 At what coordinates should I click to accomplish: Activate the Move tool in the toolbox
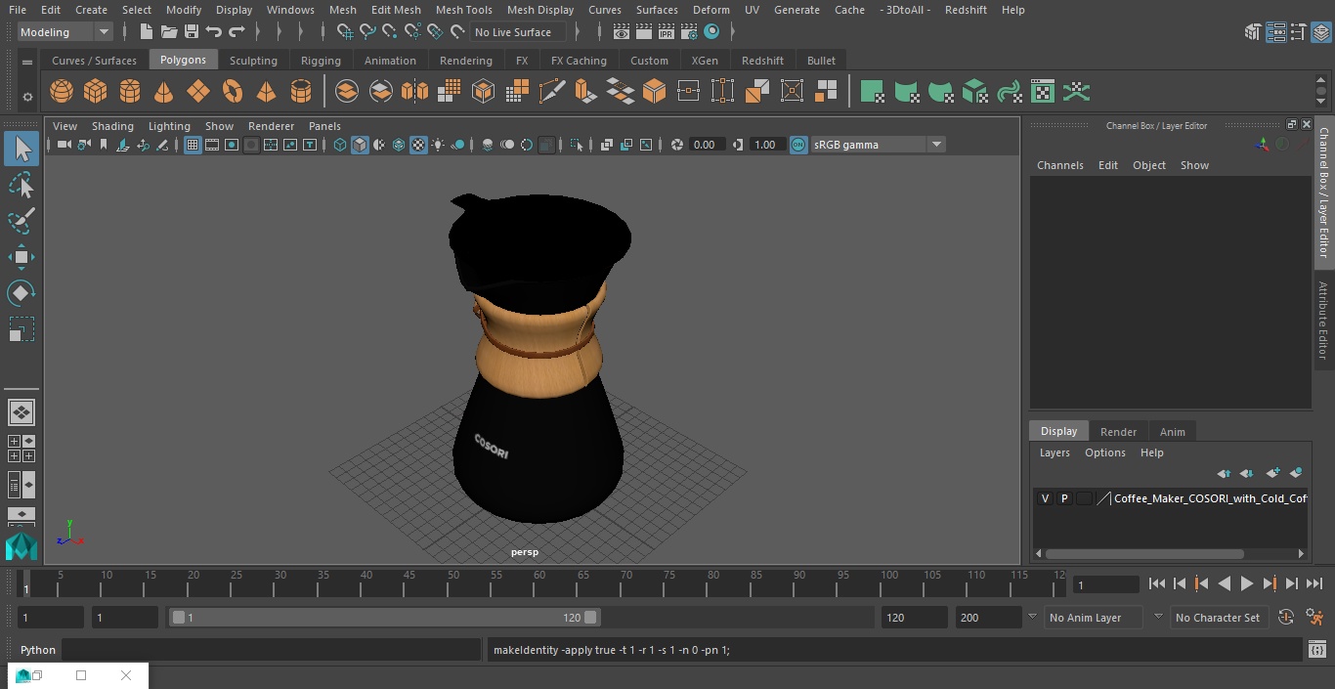(22, 257)
